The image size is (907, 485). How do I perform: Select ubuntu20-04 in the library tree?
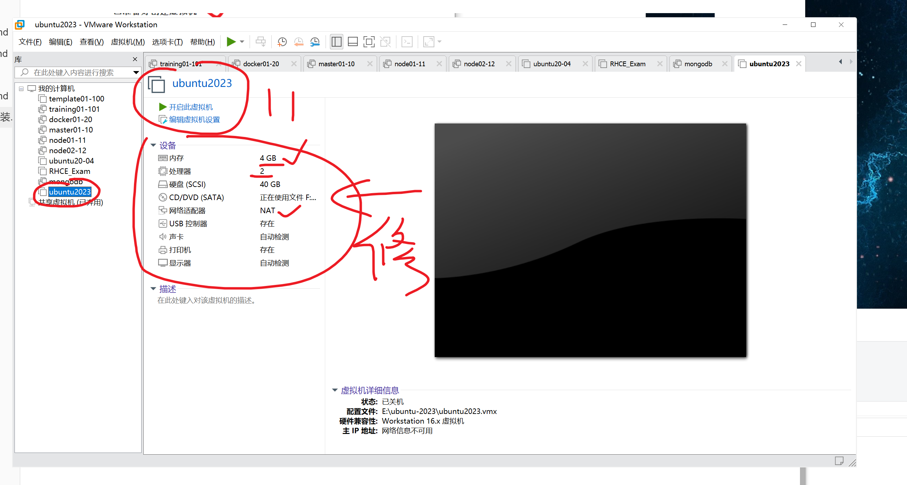coord(71,161)
